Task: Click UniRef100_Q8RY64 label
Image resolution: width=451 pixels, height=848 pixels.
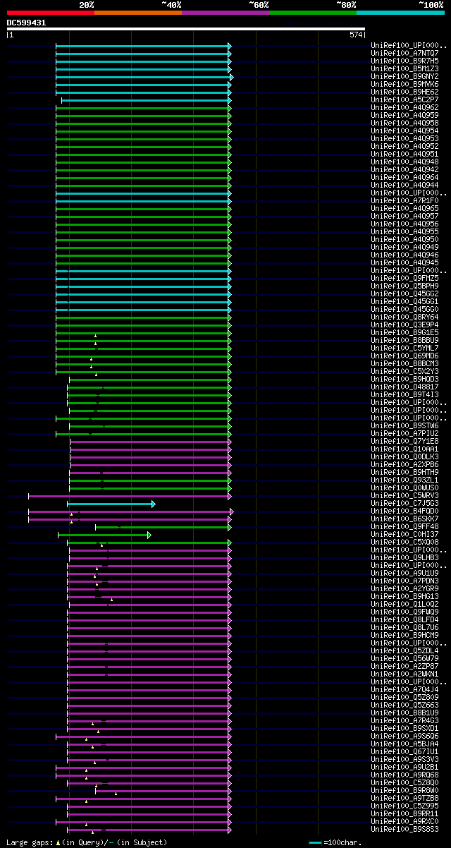Action: [x=404, y=317]
